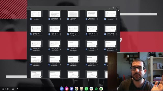Open Samsung Internet from the taskbar
Image resolution: width=163 pixels, height=91 pixels.
click(72, 89)
